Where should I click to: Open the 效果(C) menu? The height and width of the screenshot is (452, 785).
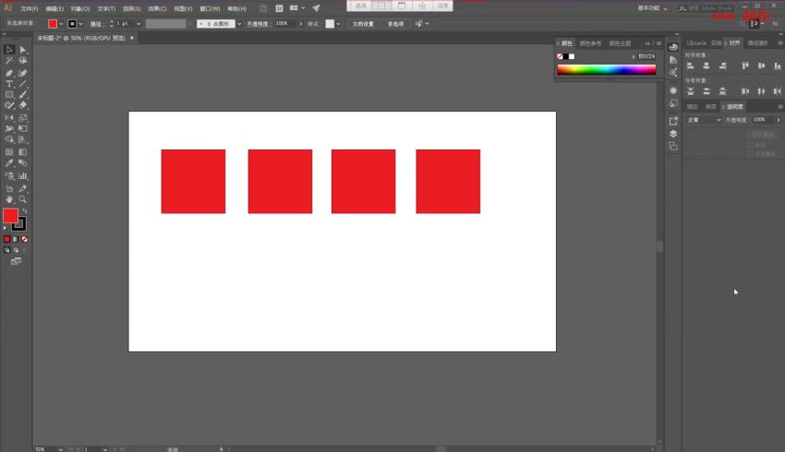pos(157,8)
